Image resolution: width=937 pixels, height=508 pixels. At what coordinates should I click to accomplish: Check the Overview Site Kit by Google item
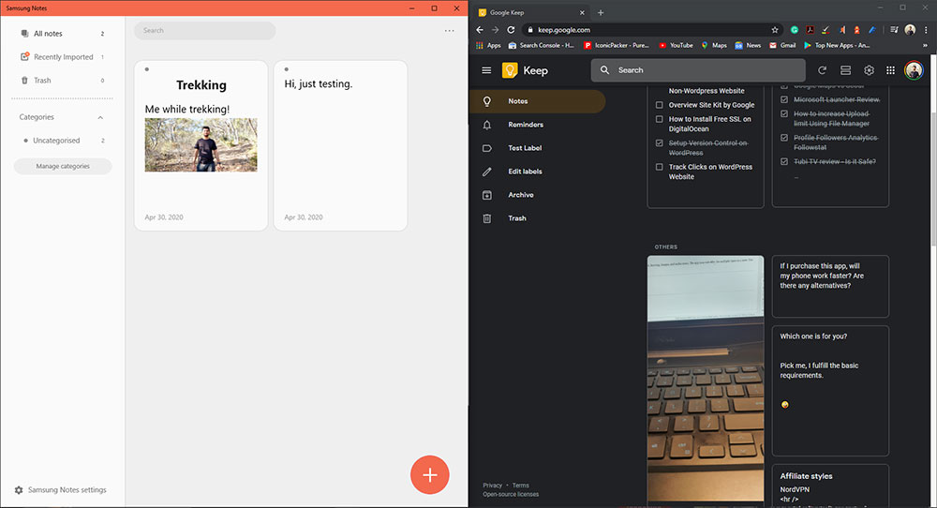(659, 105)
